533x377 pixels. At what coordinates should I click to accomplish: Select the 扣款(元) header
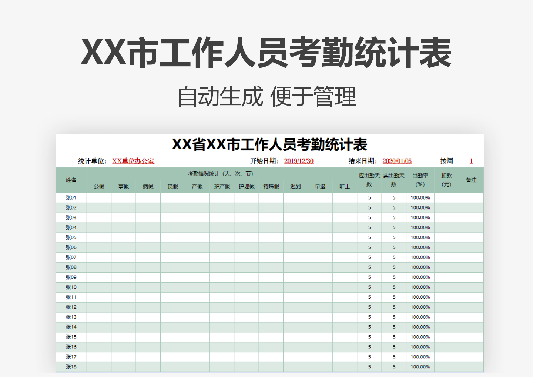446,180
